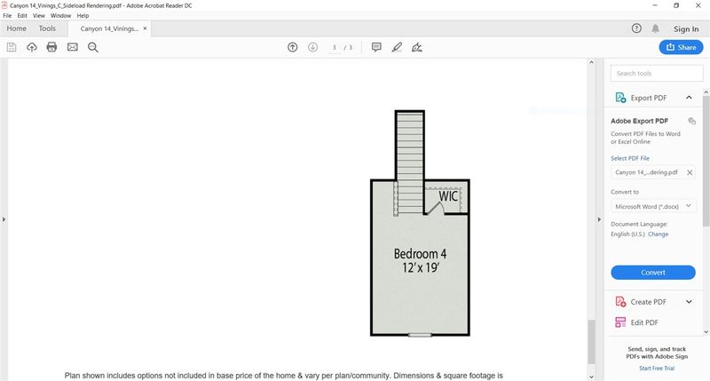
Task: Open the Sign document tool
Action: coord(417,47)
